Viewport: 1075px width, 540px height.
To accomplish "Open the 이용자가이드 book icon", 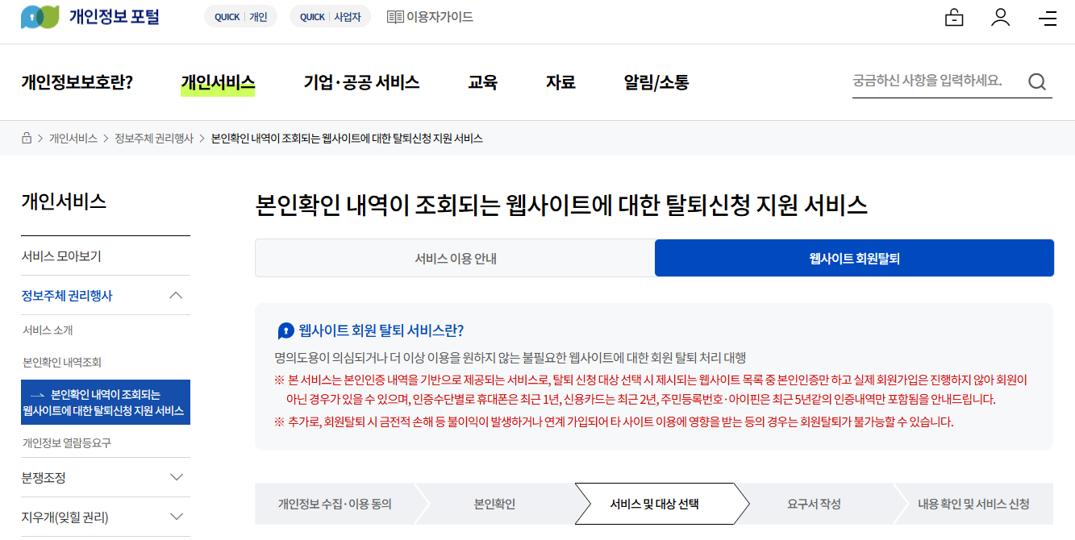I will [x=394, y=16].
